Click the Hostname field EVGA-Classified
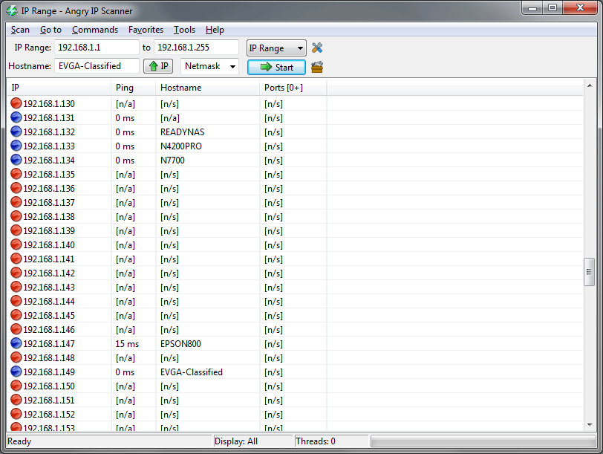603x454 pixels. [97, 66]
